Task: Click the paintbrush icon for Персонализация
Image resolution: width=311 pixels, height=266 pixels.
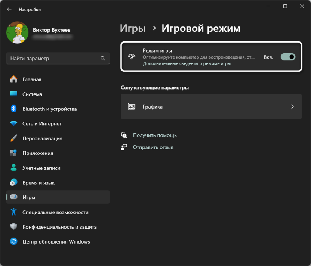Action: click(14, 138)
